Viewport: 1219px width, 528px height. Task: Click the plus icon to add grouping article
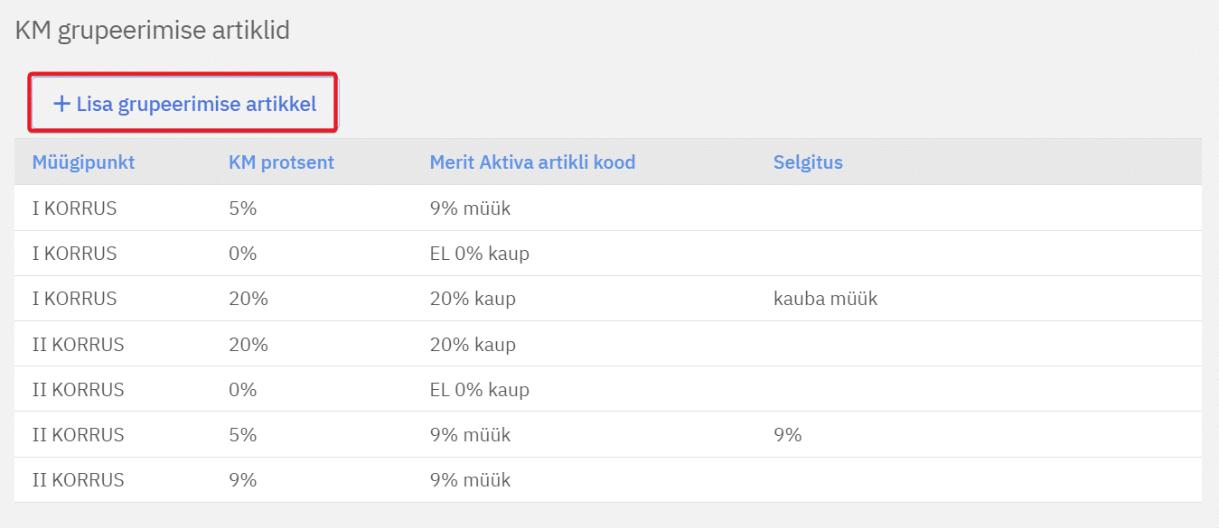tap(61, 104)
